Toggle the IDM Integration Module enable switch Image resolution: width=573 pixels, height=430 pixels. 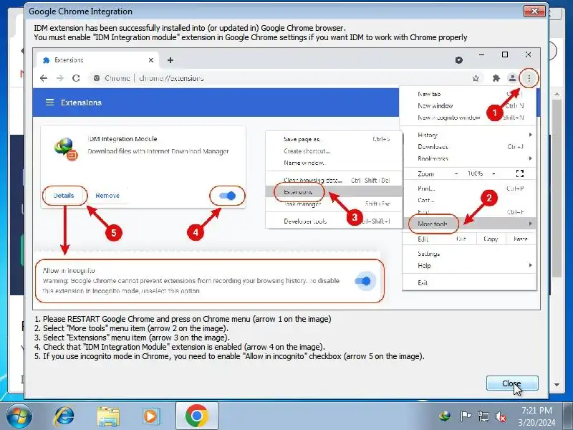click(227, 196)
